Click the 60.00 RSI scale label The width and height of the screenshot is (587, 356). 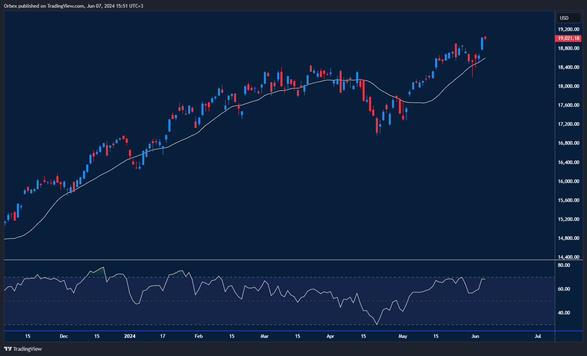click(x=564, y=289)
